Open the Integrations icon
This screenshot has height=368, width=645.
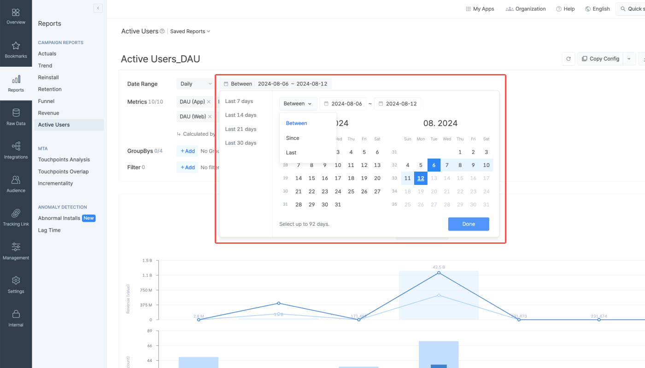[16, 146]
